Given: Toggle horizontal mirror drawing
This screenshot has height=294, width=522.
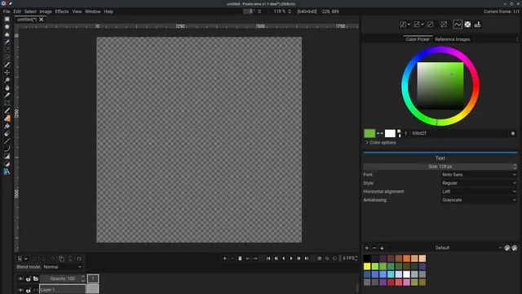Looking at the screenshot, I should pyautogui.click(x=403, y=24).
